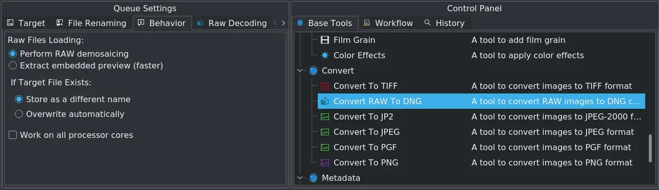This screenshot has height=190, width=659.
Task: Select Convert To PGF tool
Action: (x=481, y=147)
